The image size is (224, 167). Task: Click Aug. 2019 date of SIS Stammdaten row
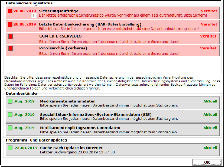[24, 114]
